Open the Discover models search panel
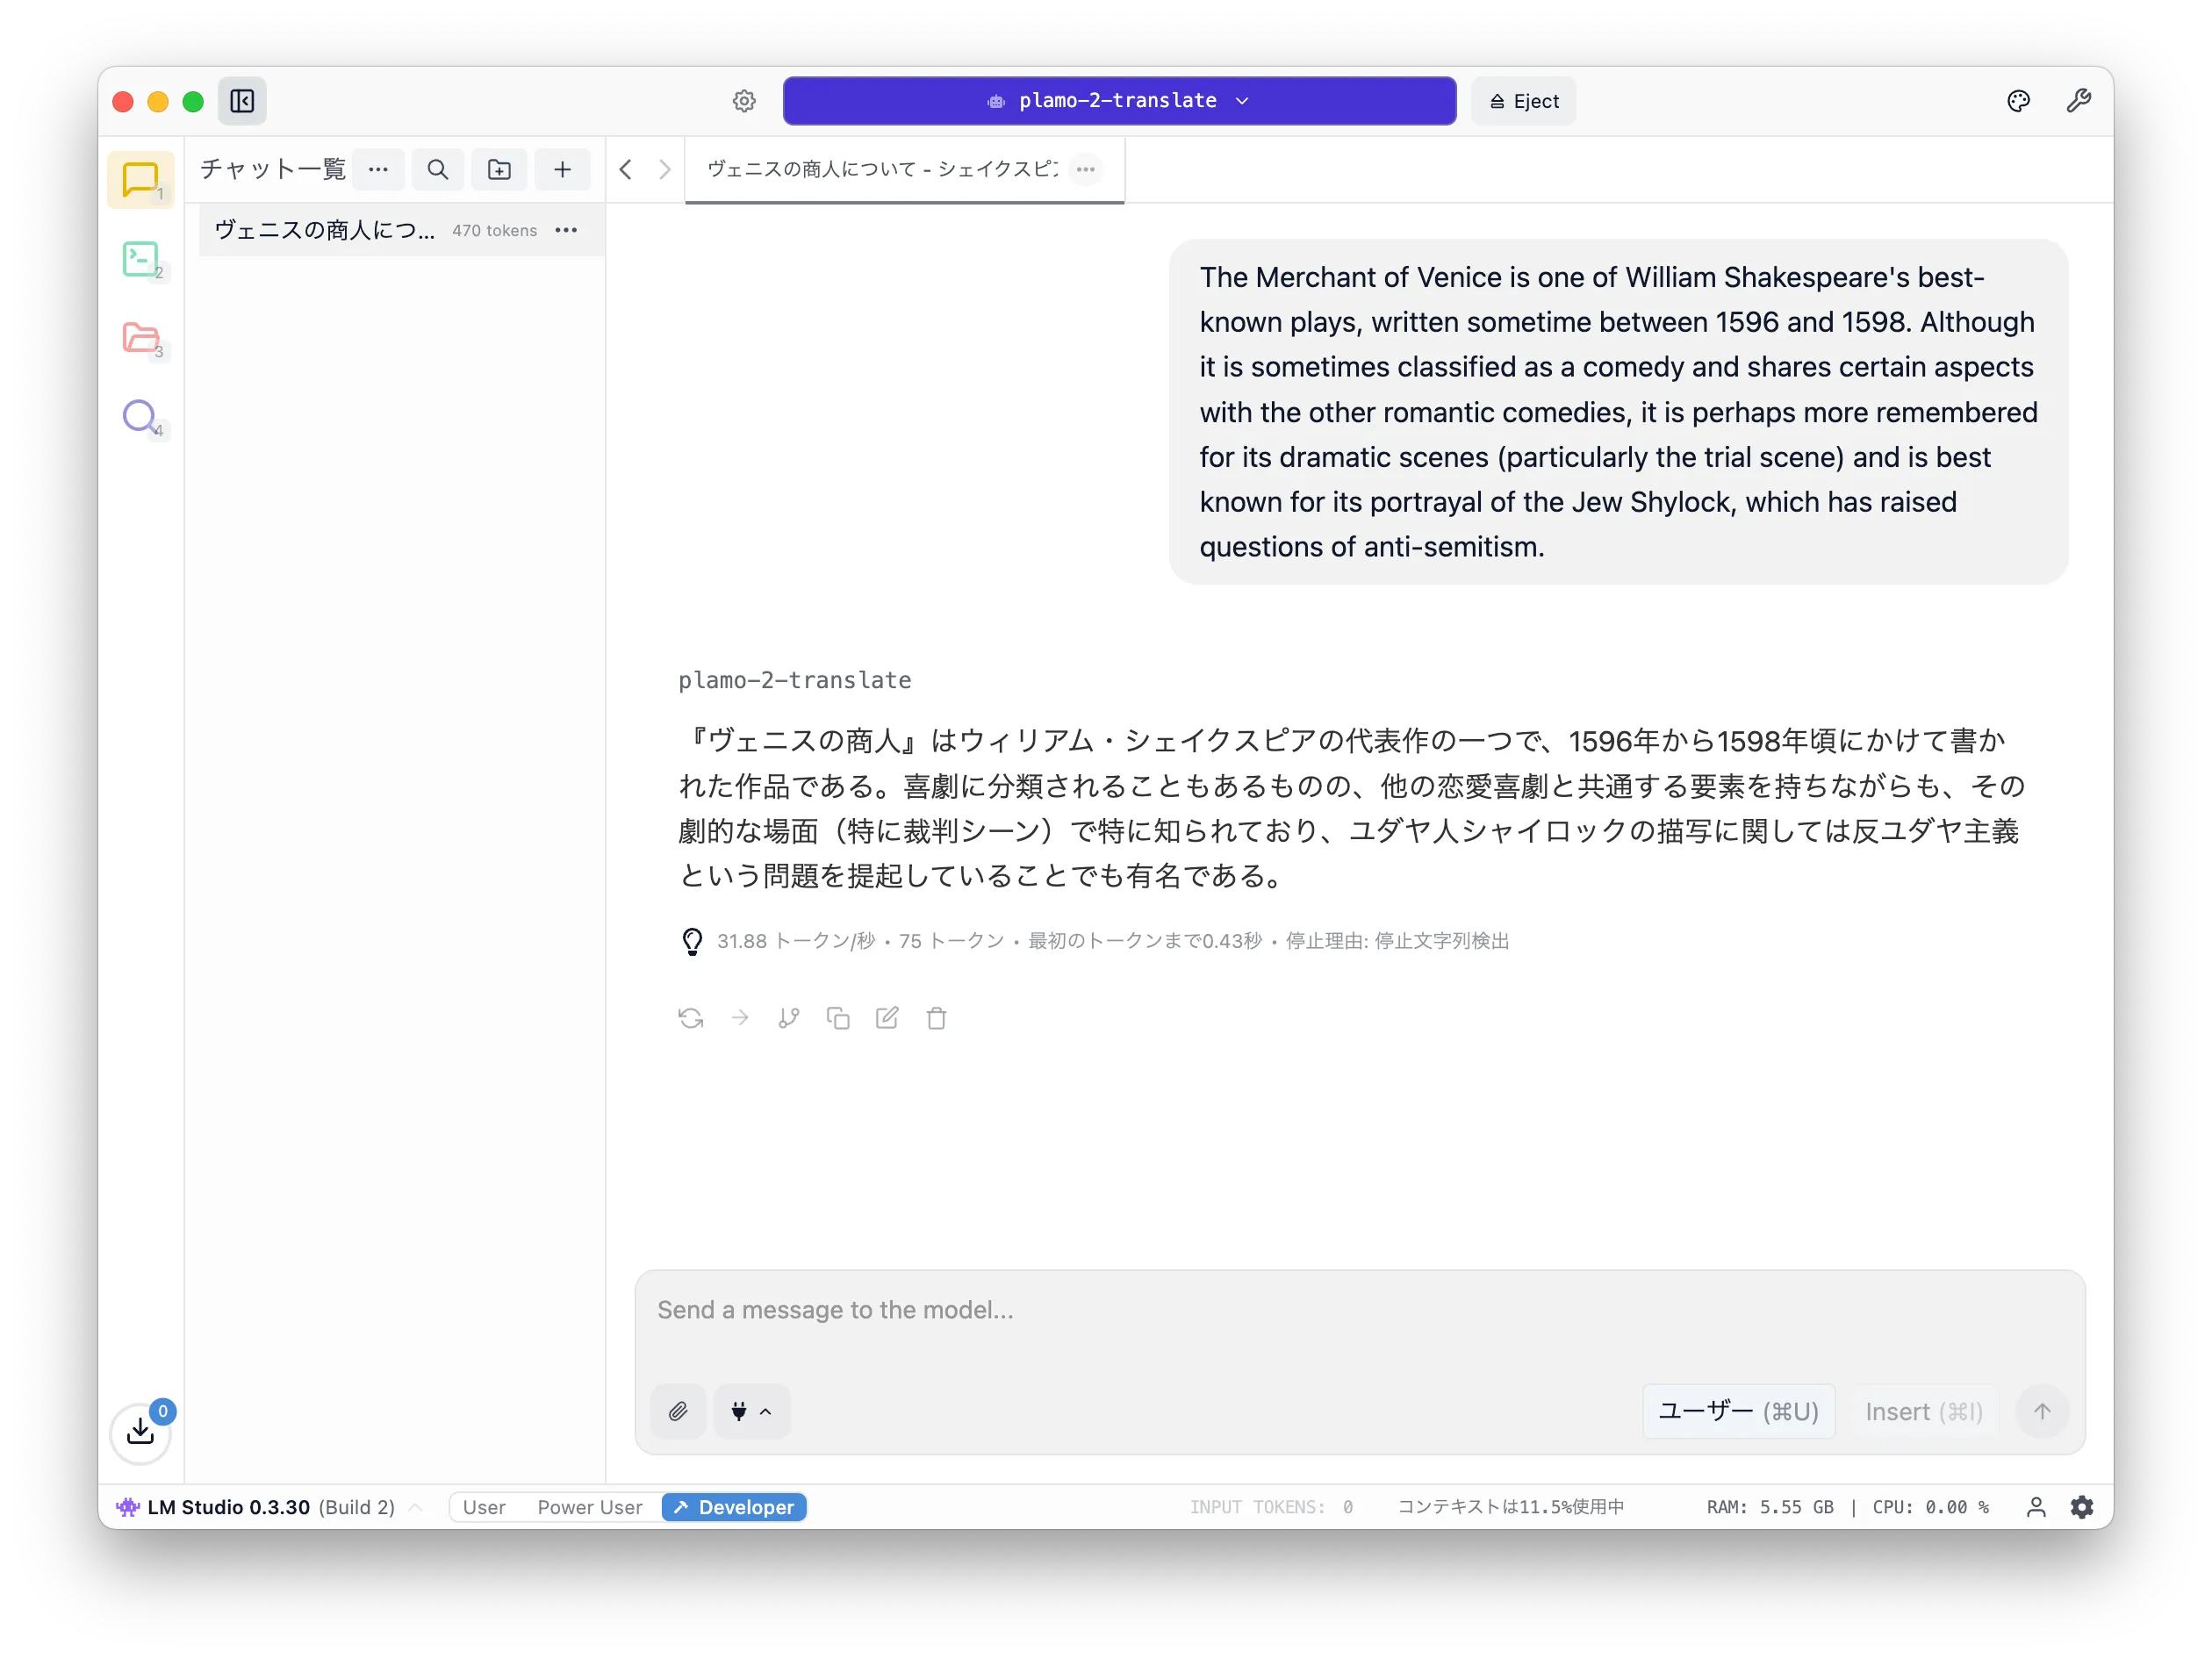The height and width of the screenshot is (1659, 2212). [141, 418]
